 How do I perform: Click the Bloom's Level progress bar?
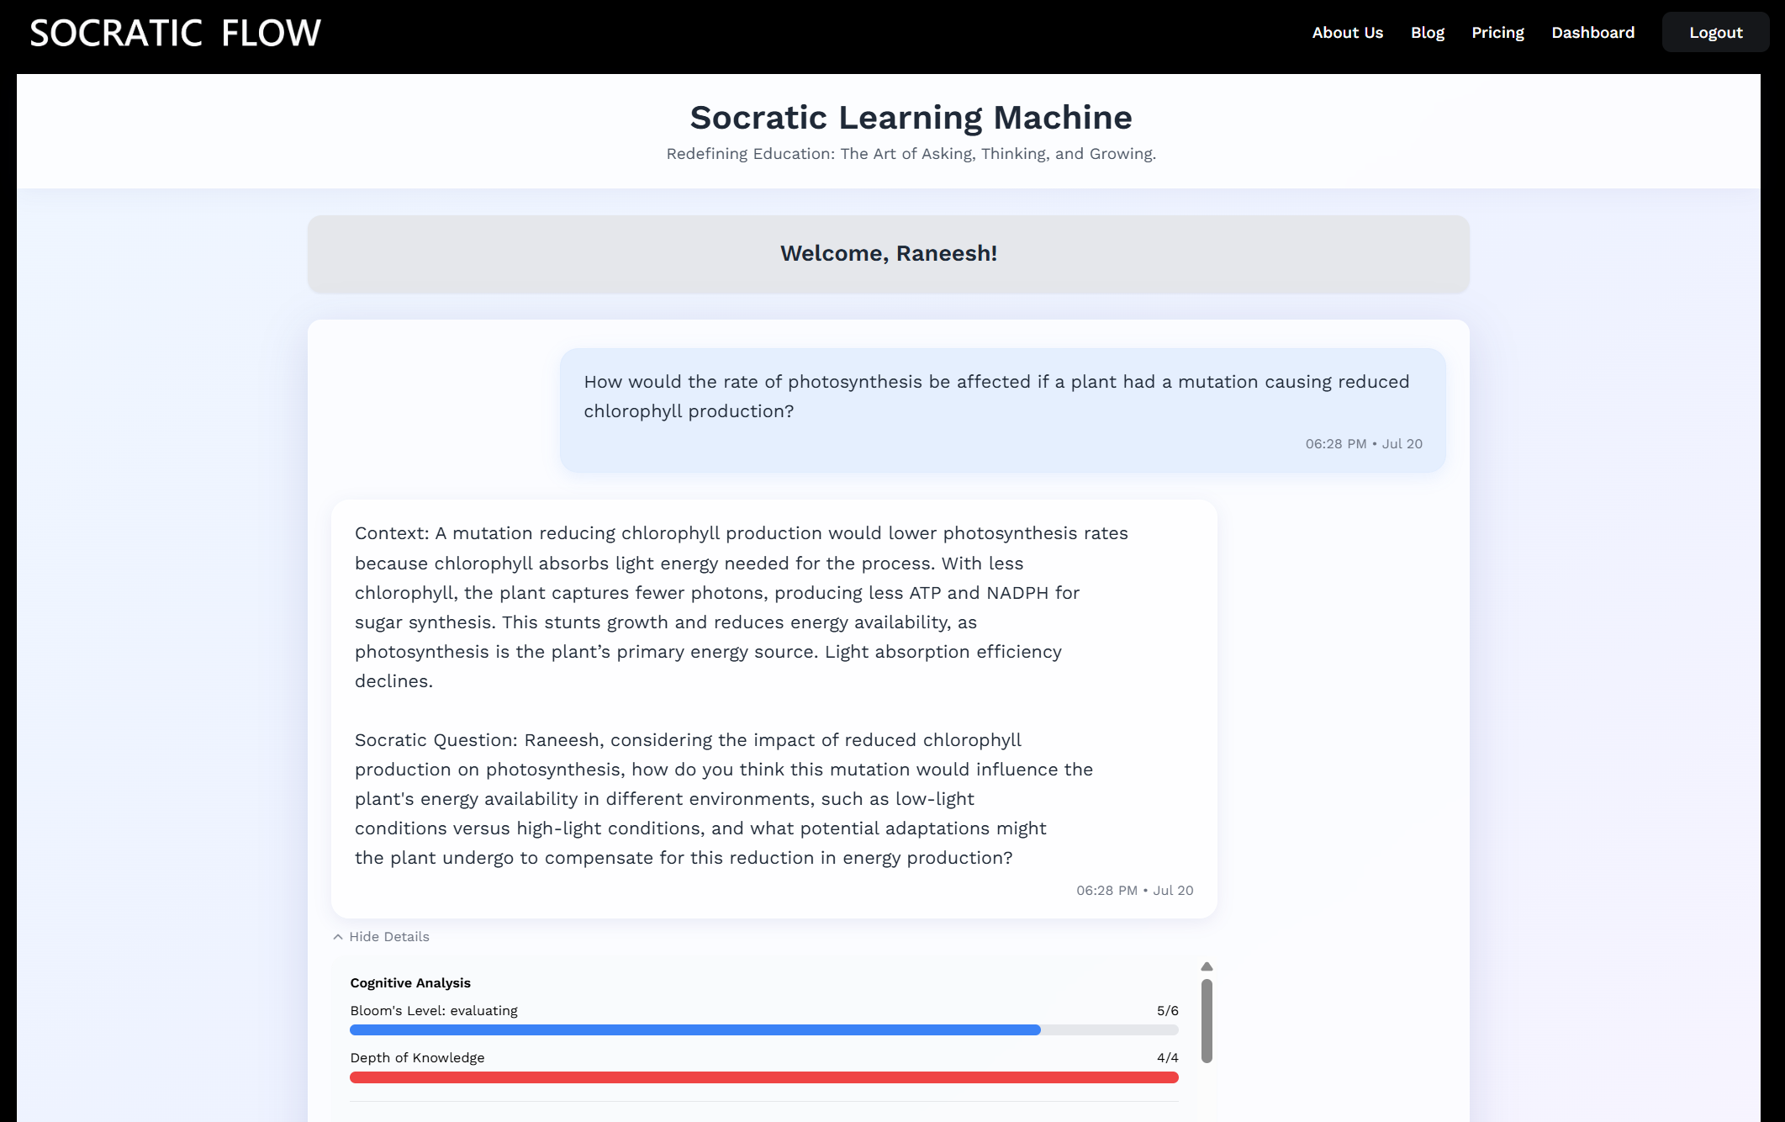[764, 1030]
